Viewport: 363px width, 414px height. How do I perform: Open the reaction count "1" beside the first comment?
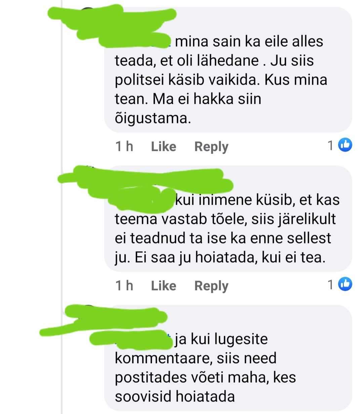331,145
